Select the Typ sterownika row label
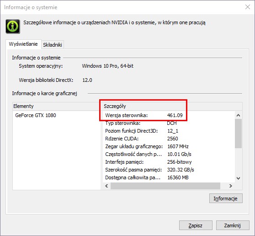Screen dimensions: 255x236 pos(123,123)
